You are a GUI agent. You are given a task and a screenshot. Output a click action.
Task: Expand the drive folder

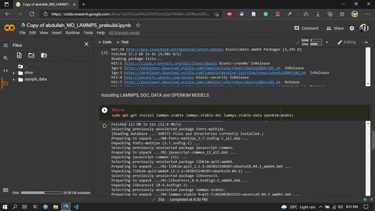pos(13,73)
